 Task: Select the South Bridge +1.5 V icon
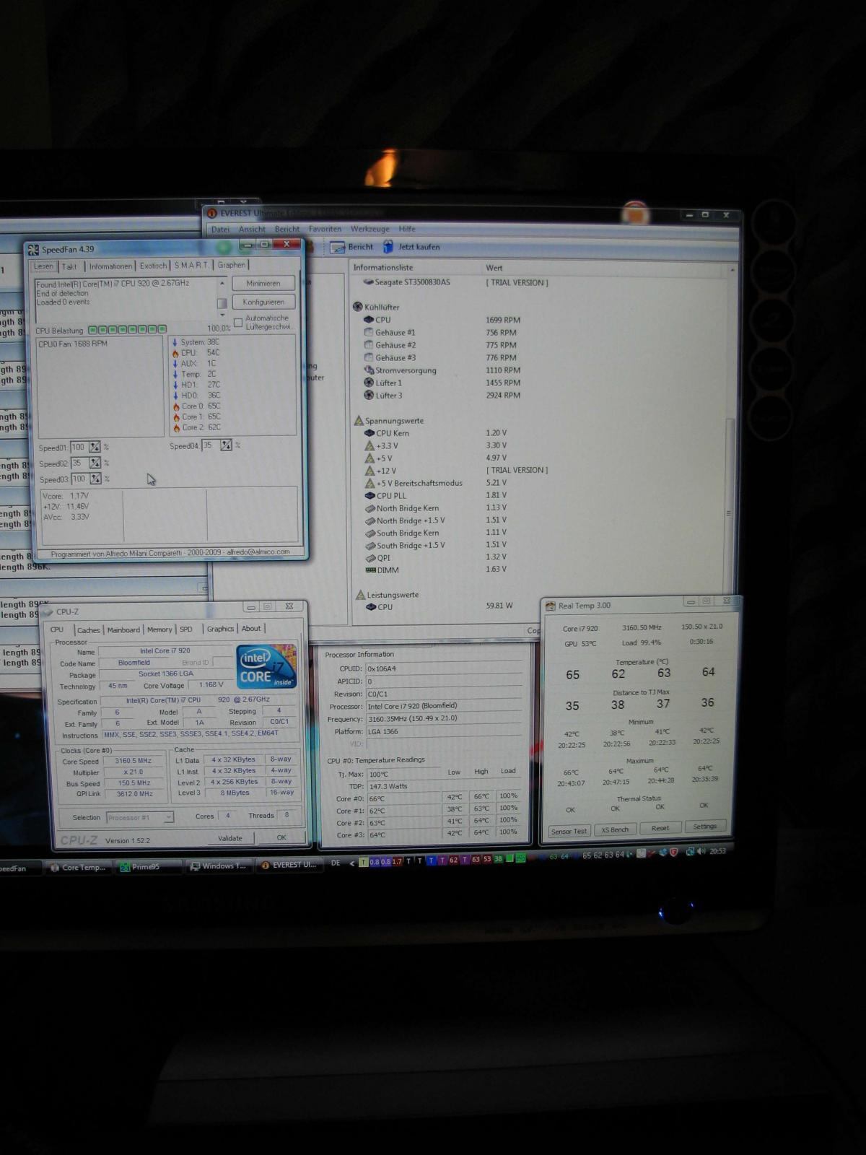pos(369,545)
